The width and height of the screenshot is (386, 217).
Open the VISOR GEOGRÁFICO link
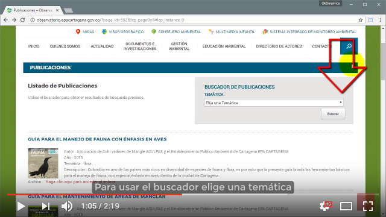(126, 32)
